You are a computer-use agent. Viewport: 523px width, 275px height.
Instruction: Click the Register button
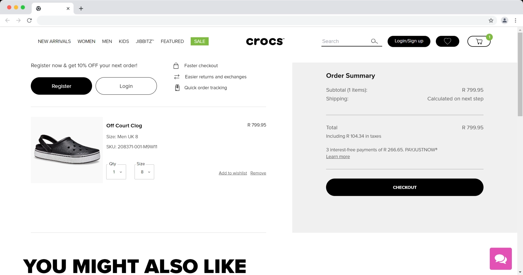point(61,86)
